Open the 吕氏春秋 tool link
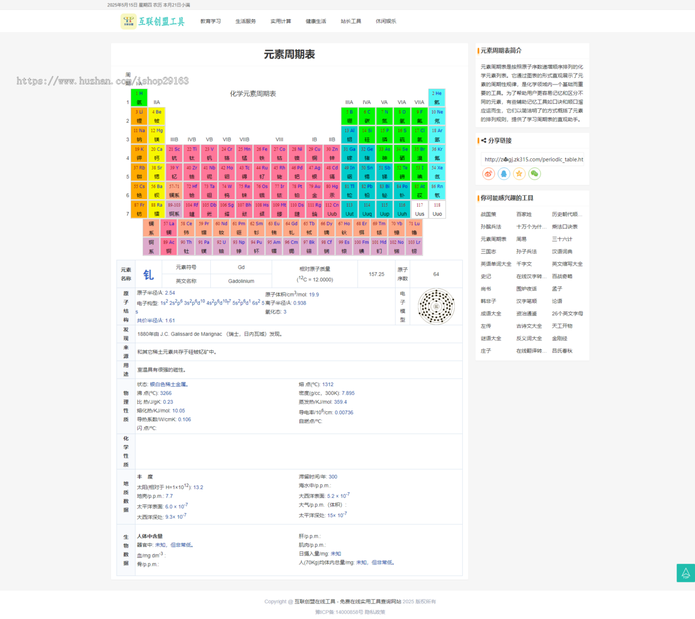Image resolution: width=695 pixels, height=619 pixels. tap(562, 351)
